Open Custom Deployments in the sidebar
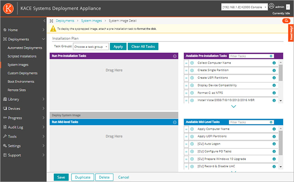Screen dimensions: 294x182 pos(22,73)
